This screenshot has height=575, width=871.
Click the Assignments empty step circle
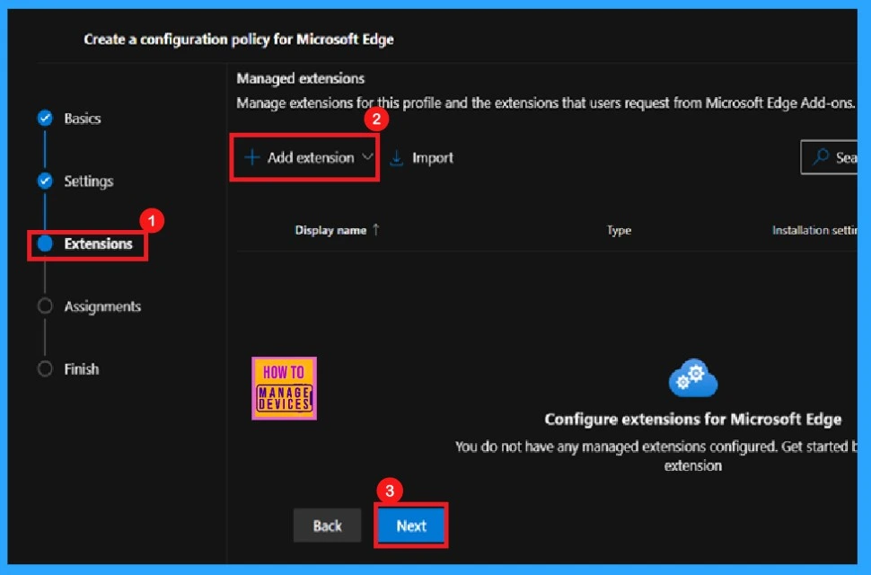[x=45, y=306]
